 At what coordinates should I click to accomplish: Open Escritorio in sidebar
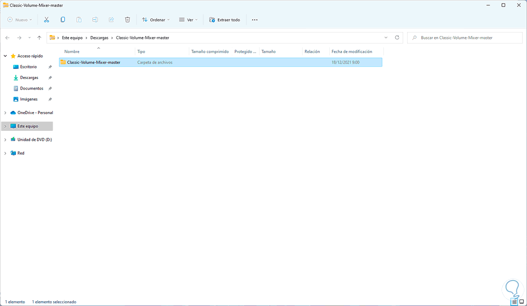coord(29,67)
